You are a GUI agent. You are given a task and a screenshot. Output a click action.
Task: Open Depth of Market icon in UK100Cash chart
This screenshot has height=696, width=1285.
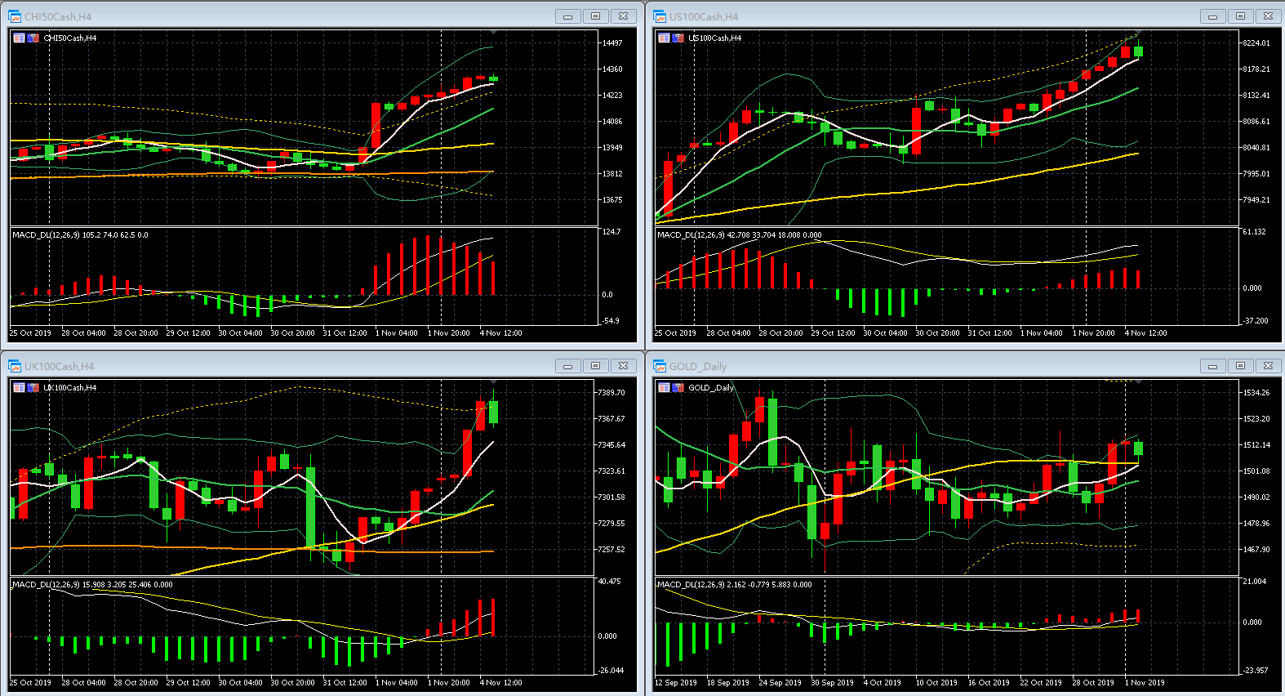click(x=19, y=387)
